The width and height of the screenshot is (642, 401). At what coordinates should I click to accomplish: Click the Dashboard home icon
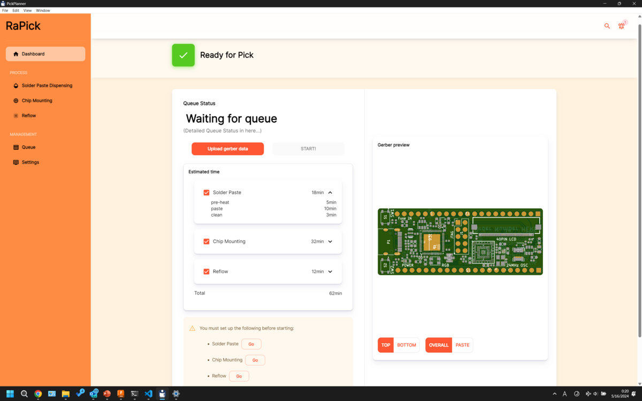(x=16, y=54)
